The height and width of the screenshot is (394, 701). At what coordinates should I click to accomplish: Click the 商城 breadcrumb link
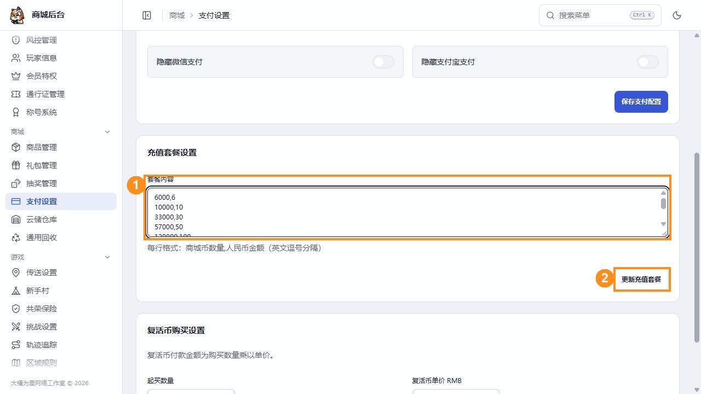point(177,15)
